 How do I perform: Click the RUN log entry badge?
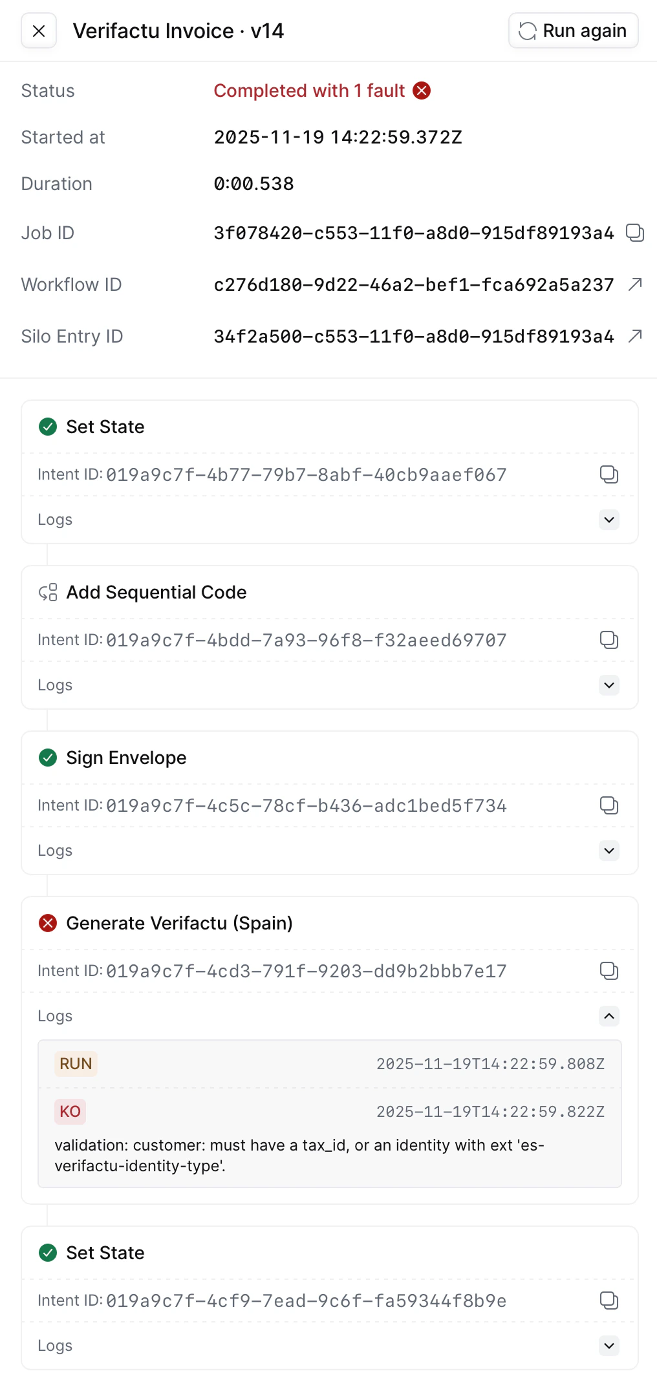pyautogui.click(x=76, y=1063)
